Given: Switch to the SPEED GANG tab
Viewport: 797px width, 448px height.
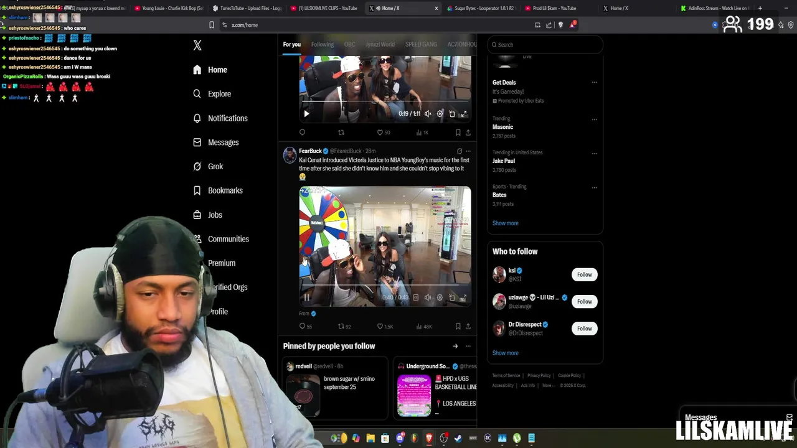Looking at the screenshot, I should click(x=421, y=44).
